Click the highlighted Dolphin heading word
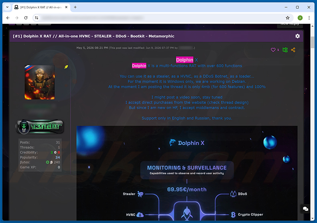Image resolution: width=317 pixels, height=223 pixels. 185,60
